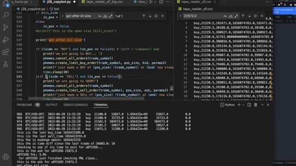
Task: Toggle Use Regular Expression in left find widget
Action: click(111, 16)
